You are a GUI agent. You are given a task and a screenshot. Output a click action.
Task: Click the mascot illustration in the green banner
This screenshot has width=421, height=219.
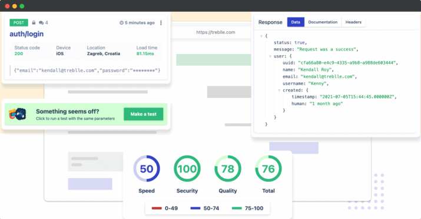tap(18, 114)
